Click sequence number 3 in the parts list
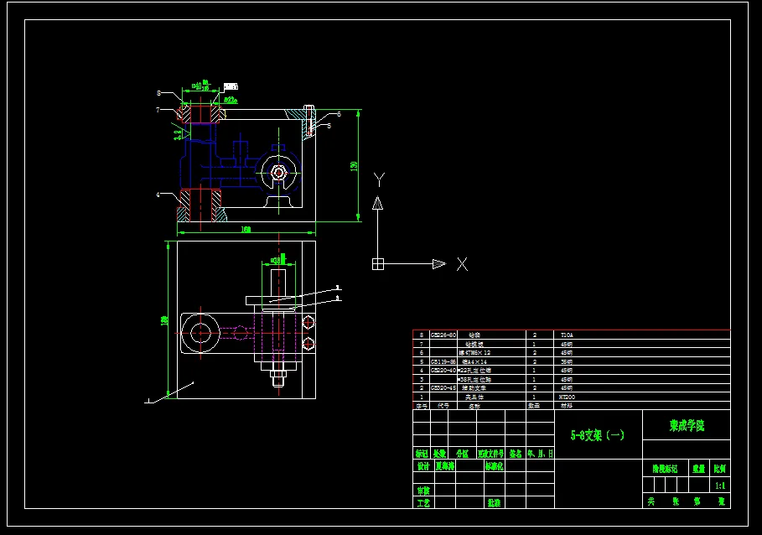The height and width of the screenshot is (535, 762). 422,380
